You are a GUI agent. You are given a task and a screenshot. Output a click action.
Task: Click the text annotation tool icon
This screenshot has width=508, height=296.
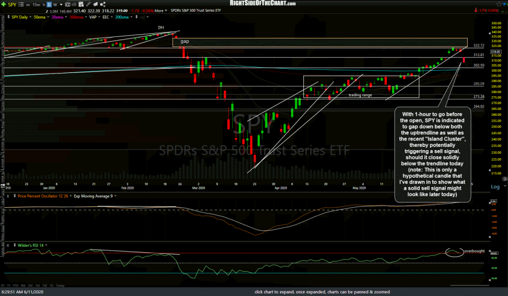[x=68, y=5]
